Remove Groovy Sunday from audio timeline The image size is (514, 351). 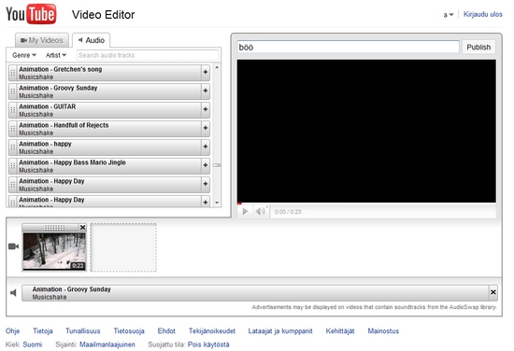[493, 292]
